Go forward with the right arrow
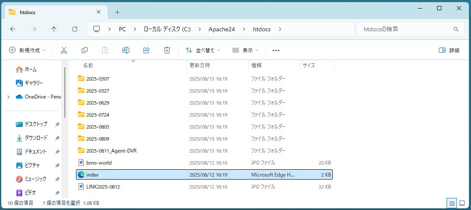Viewport: 471px width, 210px height. (33, 29)
